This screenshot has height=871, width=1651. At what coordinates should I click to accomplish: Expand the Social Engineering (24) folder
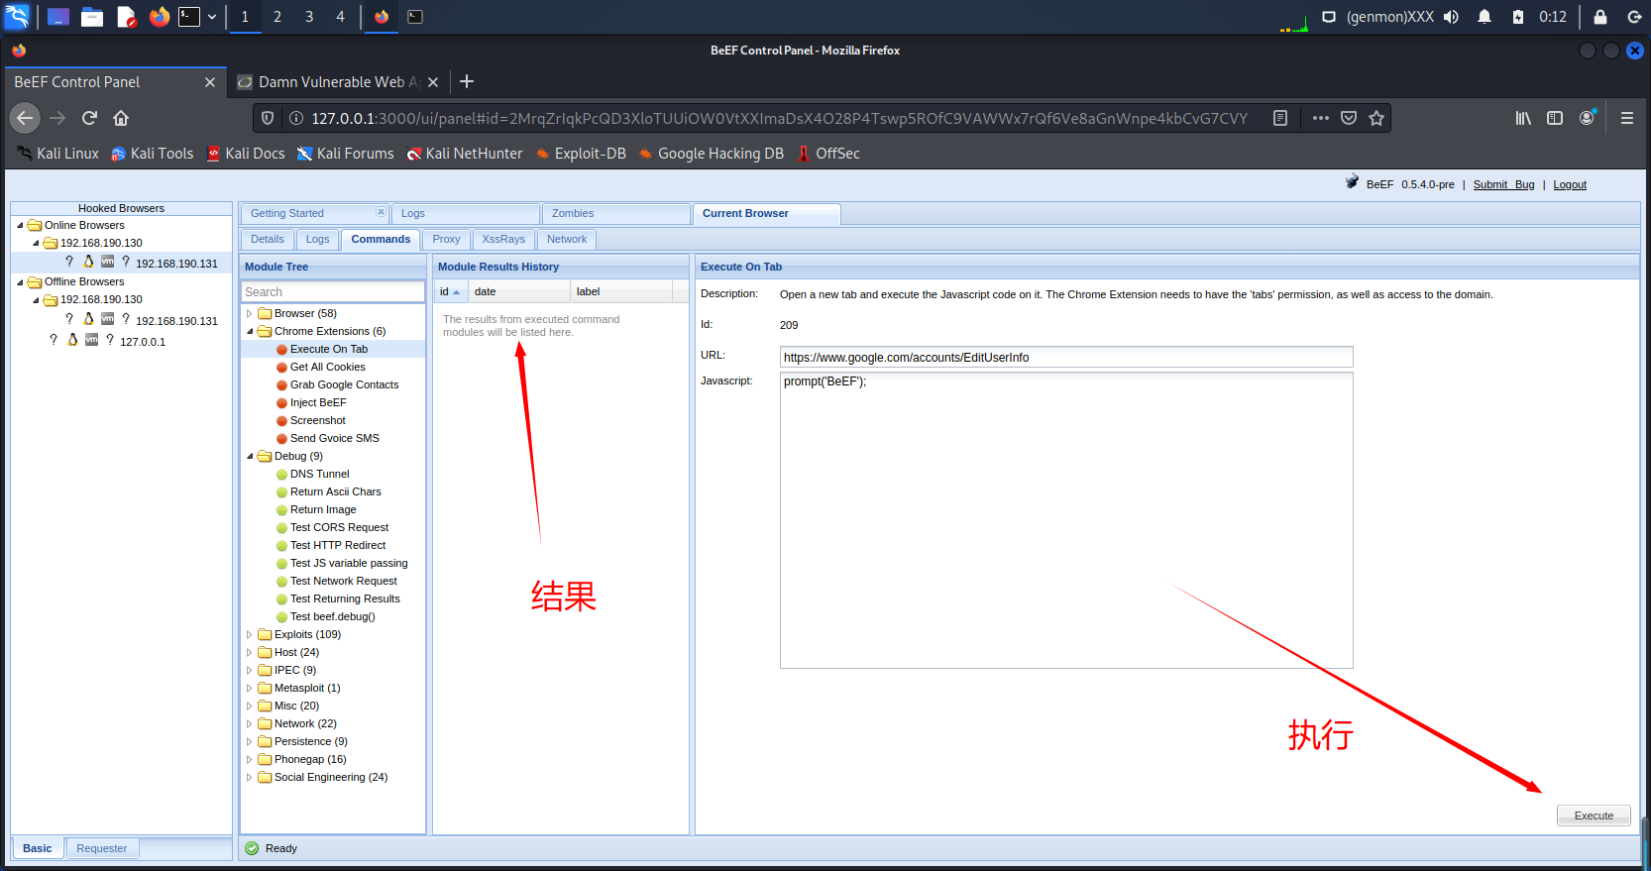pos(250,777)
